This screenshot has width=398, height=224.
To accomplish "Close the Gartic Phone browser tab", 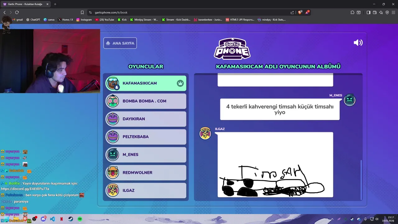I will (47, 4).
